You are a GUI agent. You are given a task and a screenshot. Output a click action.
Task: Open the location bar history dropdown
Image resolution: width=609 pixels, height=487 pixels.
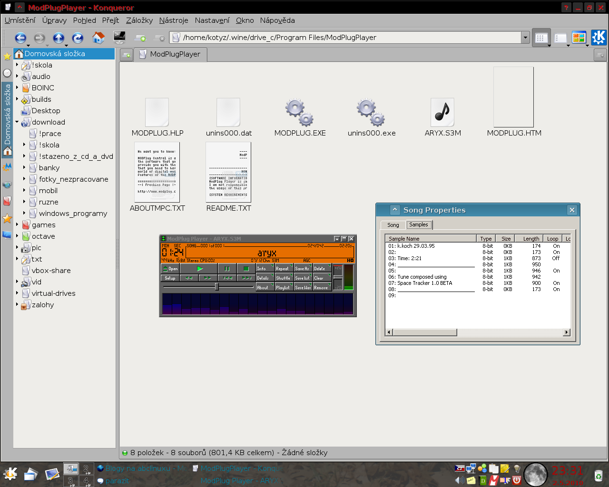(525, 38)
